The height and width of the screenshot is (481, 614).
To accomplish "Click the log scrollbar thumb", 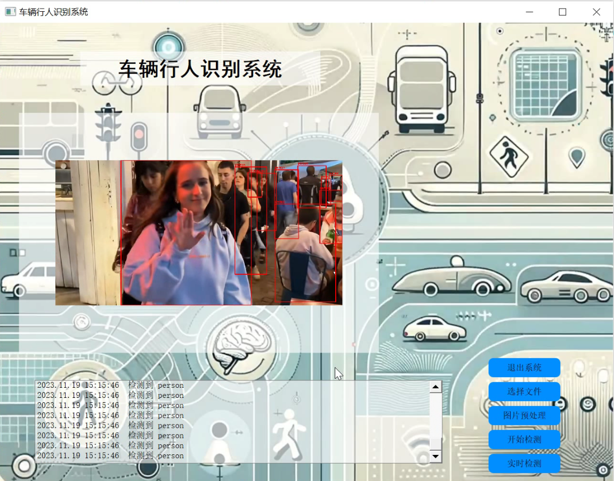I will tap(435, 443).
